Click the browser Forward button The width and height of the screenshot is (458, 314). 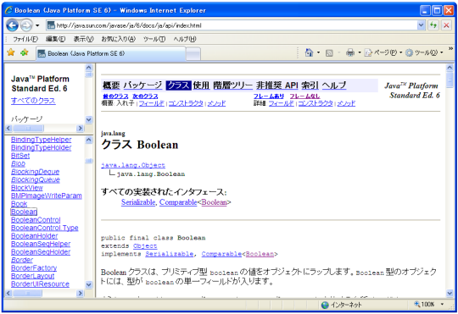26,25
